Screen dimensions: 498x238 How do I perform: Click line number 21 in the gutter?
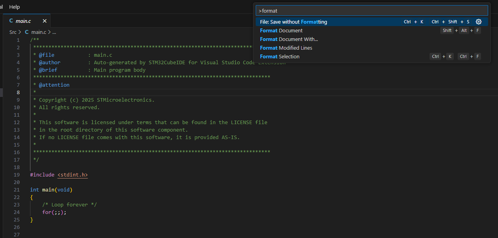(x=16, y=190)
